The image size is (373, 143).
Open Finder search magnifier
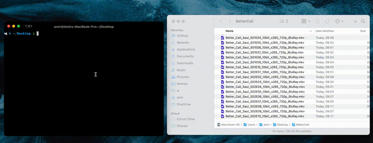point(363,21)
